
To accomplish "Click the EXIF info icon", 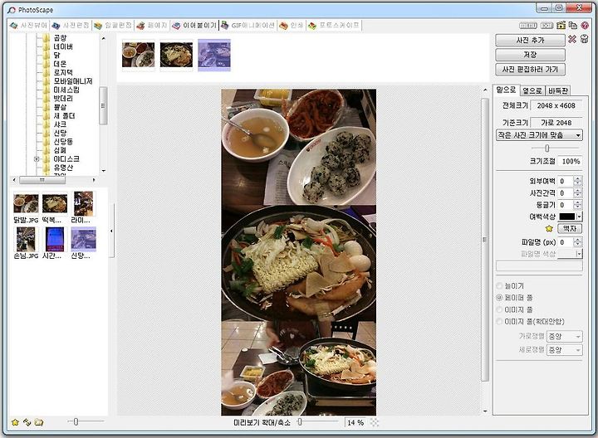I will pos(547,26).
